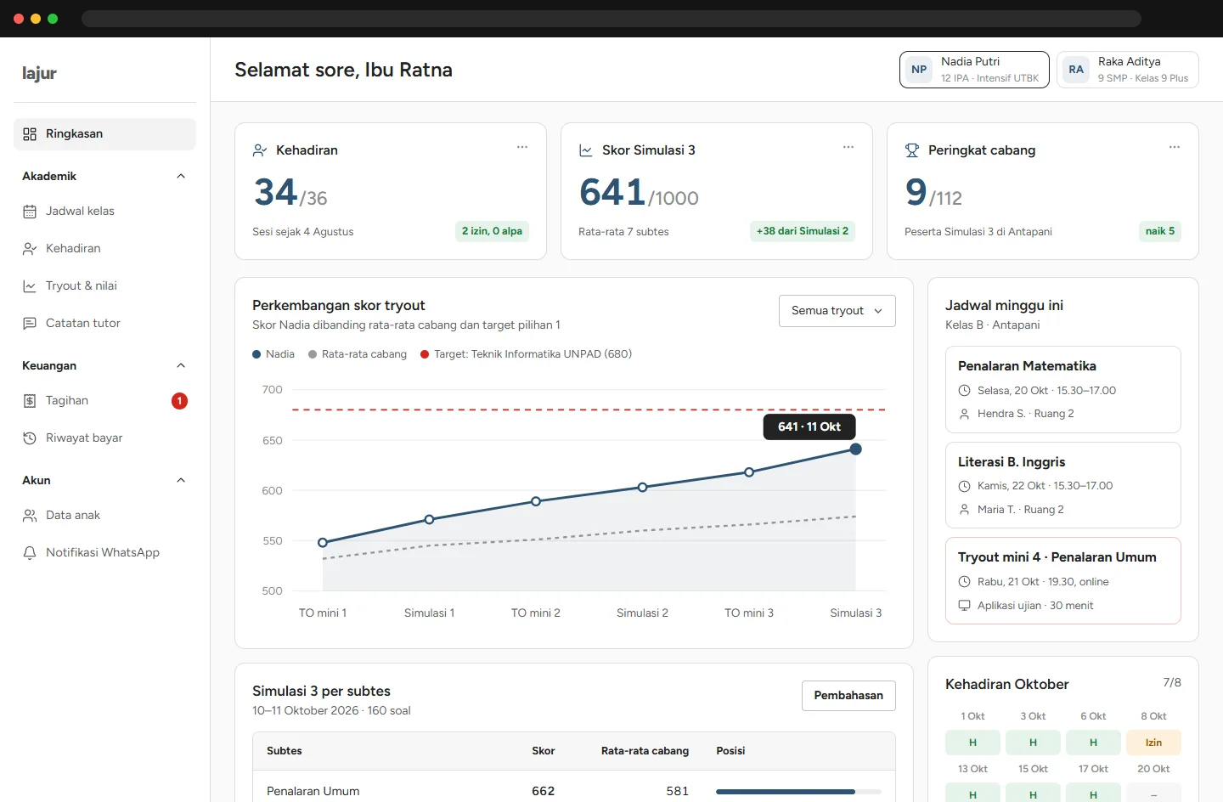Toggle the Rata-rata cabang legend series

coord(358,354)
